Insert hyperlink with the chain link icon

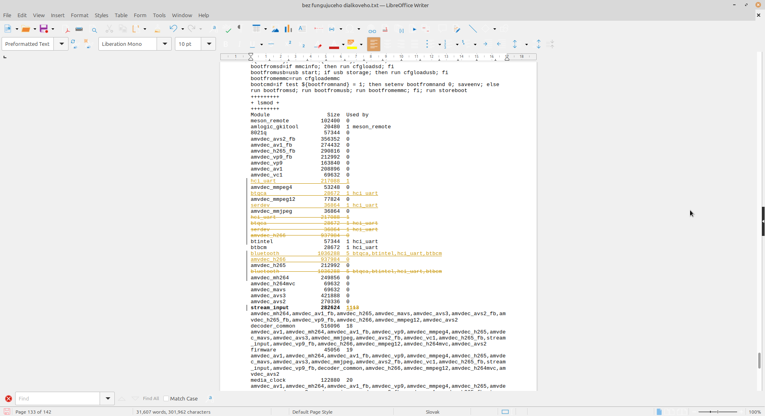coord(372,29)
